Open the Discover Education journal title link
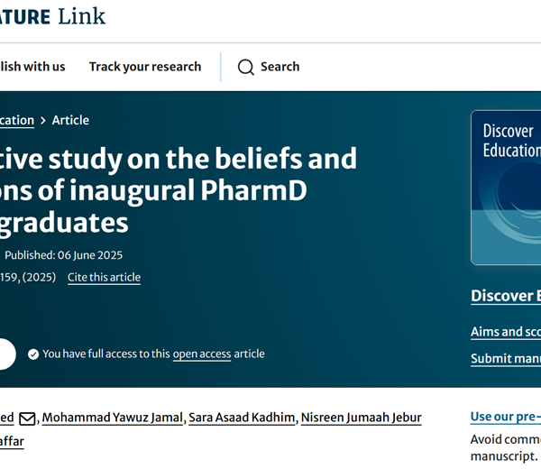The height and width of the screenshot is (469, 541). click(x=506, y=296)
